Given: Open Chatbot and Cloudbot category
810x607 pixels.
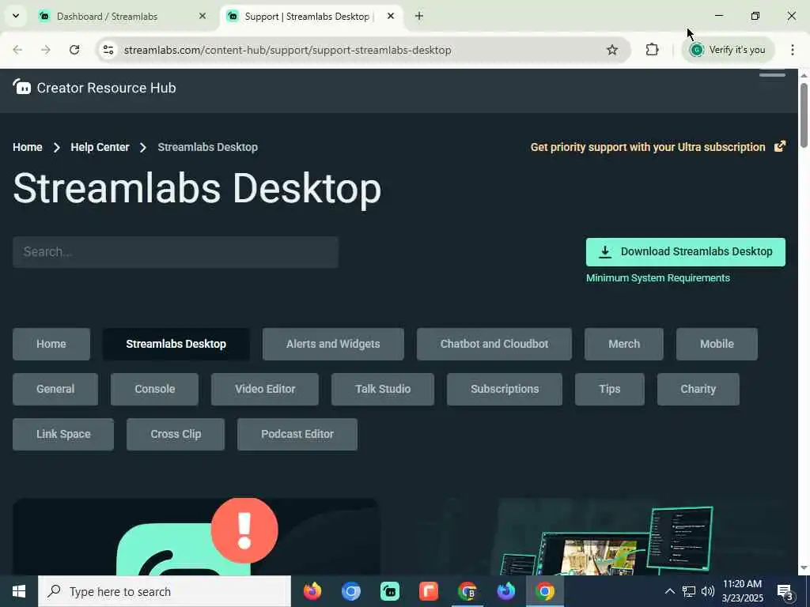Looking at the screenshot, I should 494,344.
